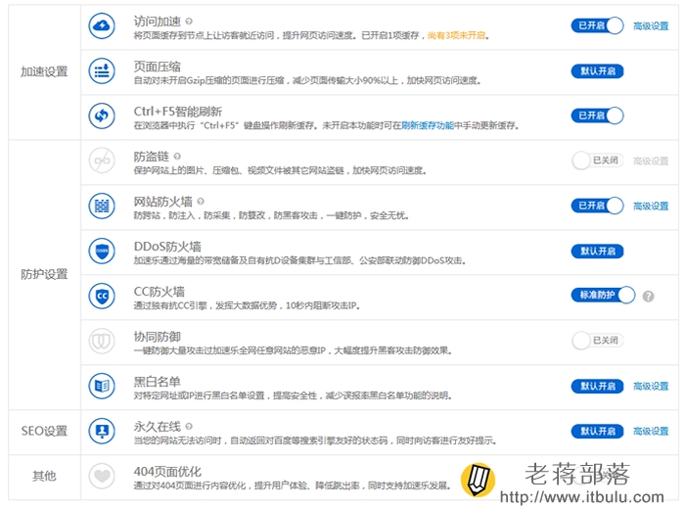
Task: Open help icon next to 访问加速 title
Action: (x=189, y=21)
